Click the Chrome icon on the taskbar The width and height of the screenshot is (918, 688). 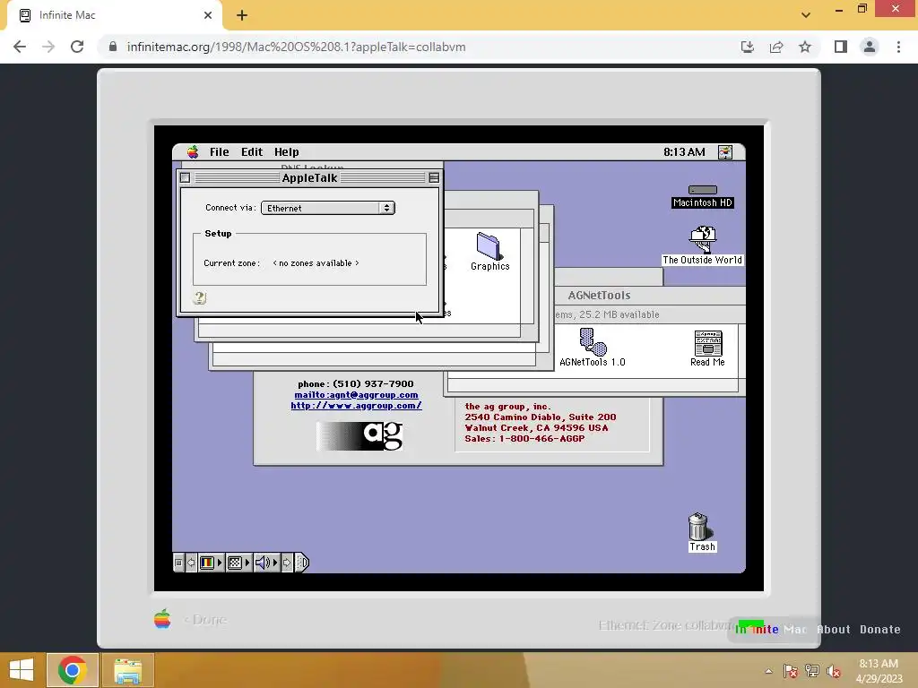pyautogui.click(x=72, y=670)
